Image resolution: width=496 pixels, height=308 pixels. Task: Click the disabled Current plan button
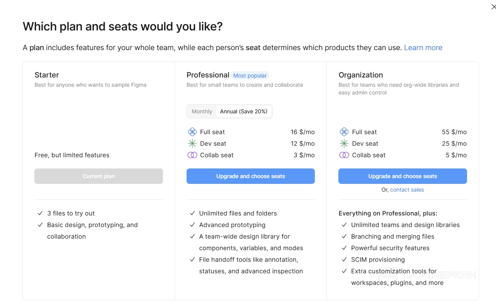tap(99, 176)
